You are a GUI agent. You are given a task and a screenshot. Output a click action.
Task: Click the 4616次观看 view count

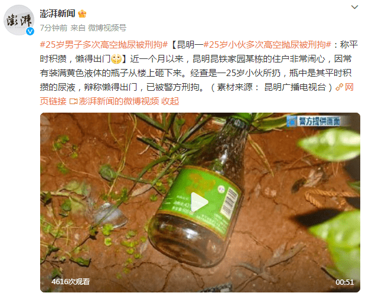pos(70,282)
